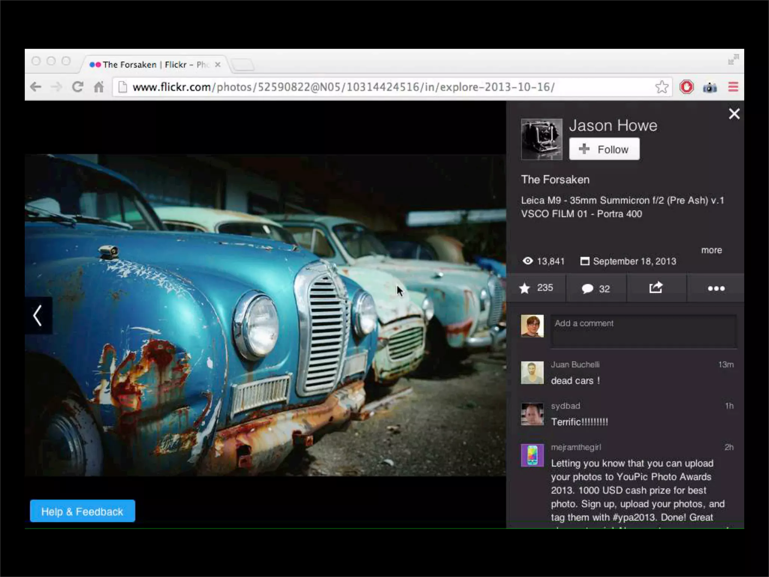Open a new blank tab
The height and width of the screenshot is (577, 769).
click(x=243, y=65)
